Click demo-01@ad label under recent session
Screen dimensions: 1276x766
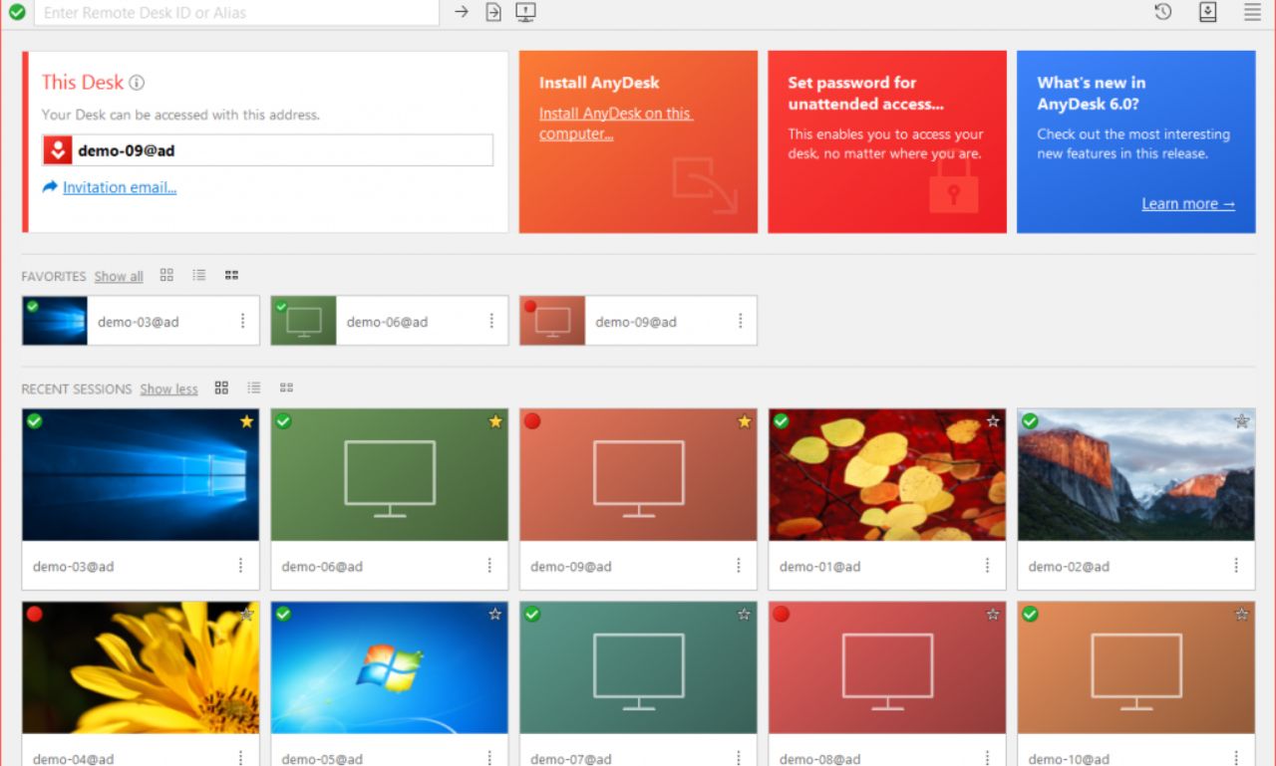(819, 567)
